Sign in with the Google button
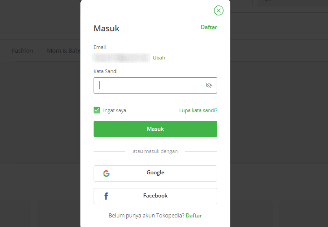The height and width of the screenshot is (227, 328). (x=155, y=173)
